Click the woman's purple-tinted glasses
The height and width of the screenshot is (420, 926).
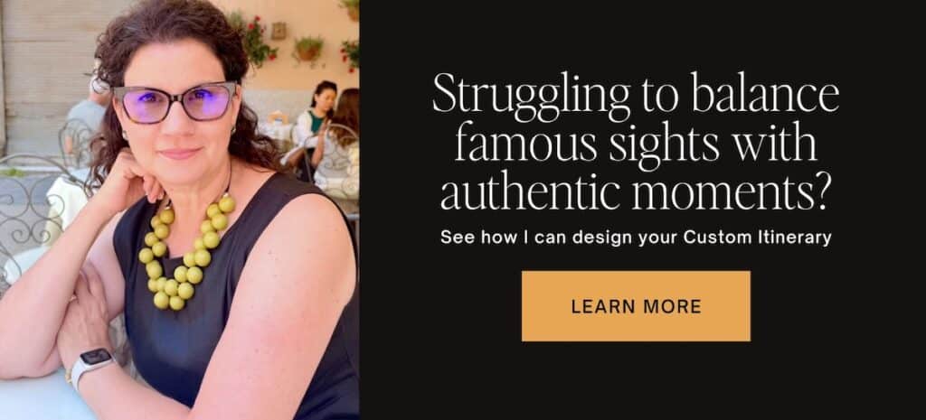pyautogui.click(x=175, y=103)
